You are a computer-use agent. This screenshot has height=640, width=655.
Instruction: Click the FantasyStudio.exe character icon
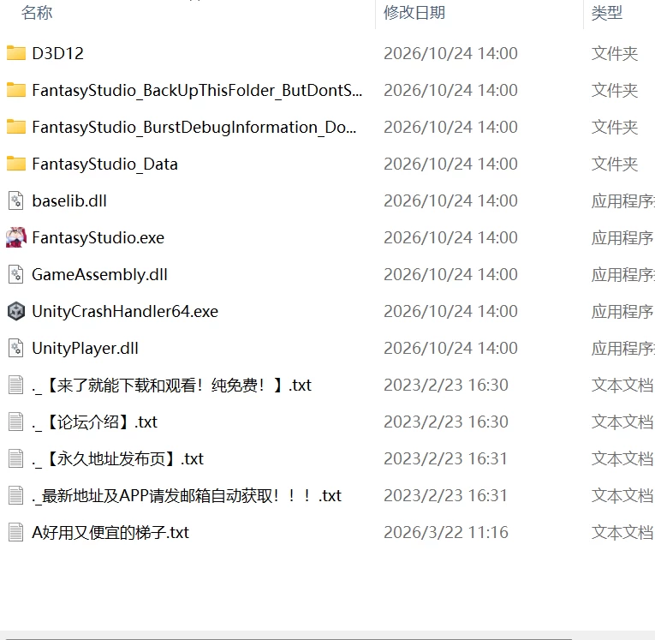pos(16,237)
